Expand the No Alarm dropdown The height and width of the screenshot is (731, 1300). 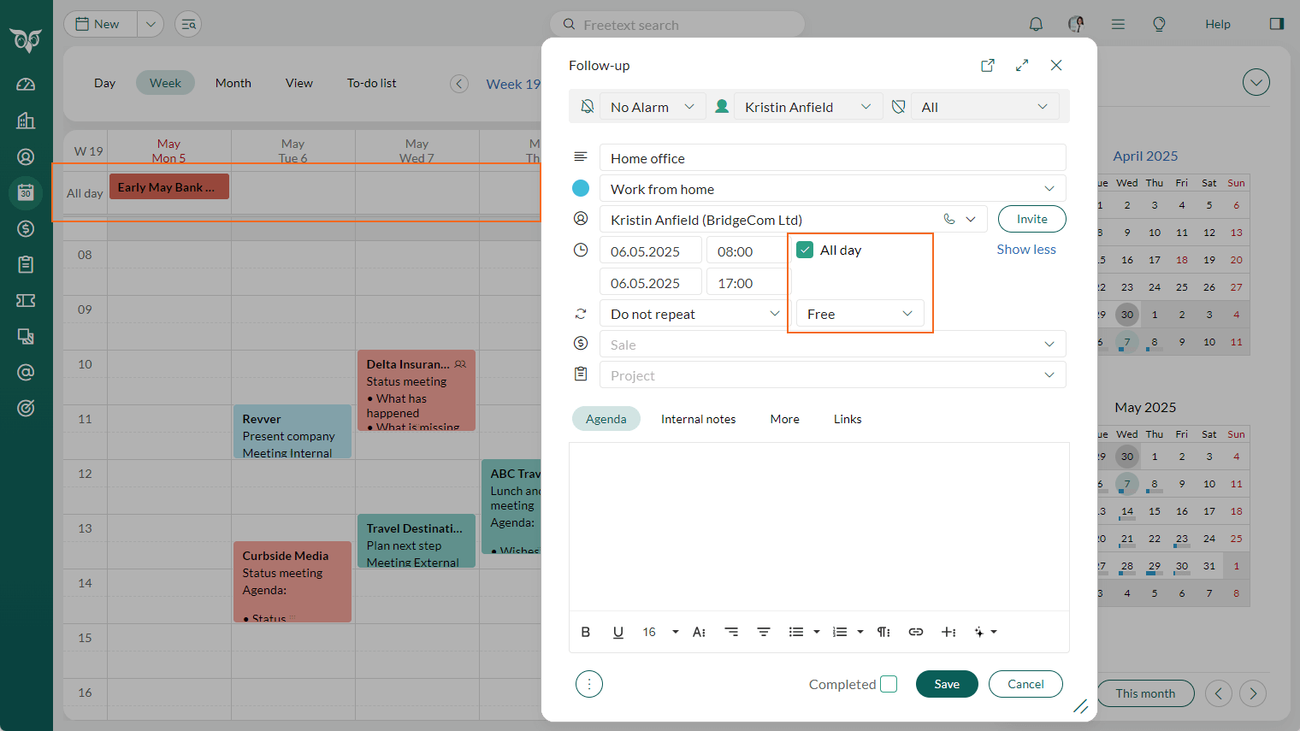click(652, 107)
